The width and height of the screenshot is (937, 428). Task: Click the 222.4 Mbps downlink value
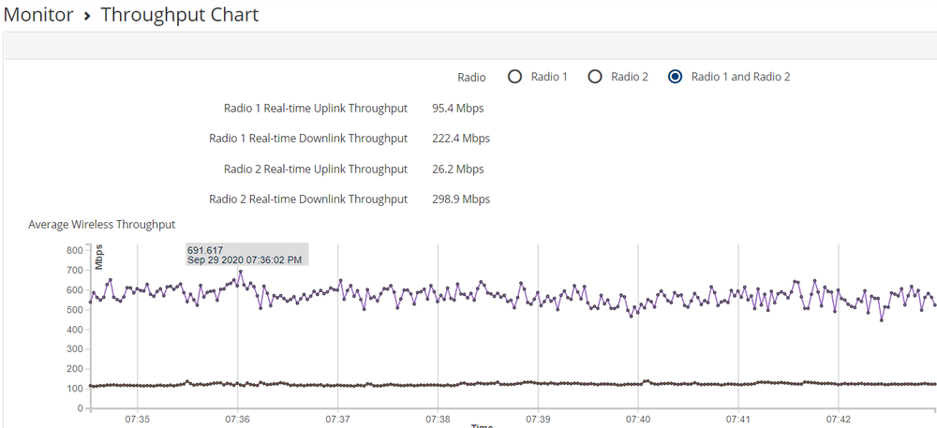click(x=461, y=139)
